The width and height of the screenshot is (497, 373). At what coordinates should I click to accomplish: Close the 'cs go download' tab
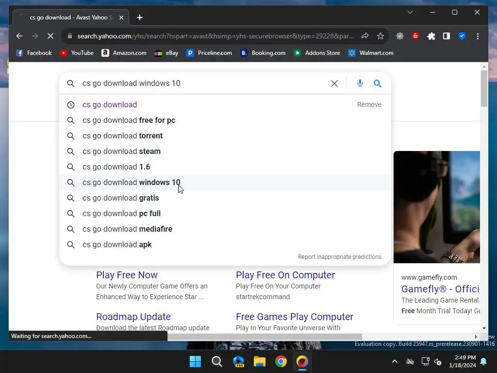(121, 17)
